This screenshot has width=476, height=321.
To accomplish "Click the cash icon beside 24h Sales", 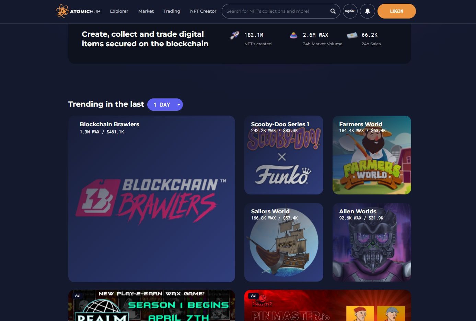I will click(352, 35).
